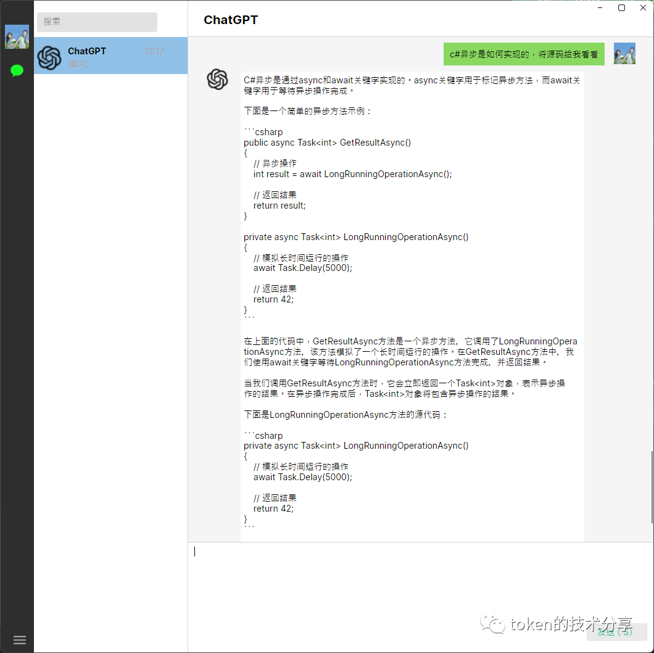This screenshot has width=654, height=653.
Task: Click the ChatGPT title in chat header
Action: tap(231, 20)
